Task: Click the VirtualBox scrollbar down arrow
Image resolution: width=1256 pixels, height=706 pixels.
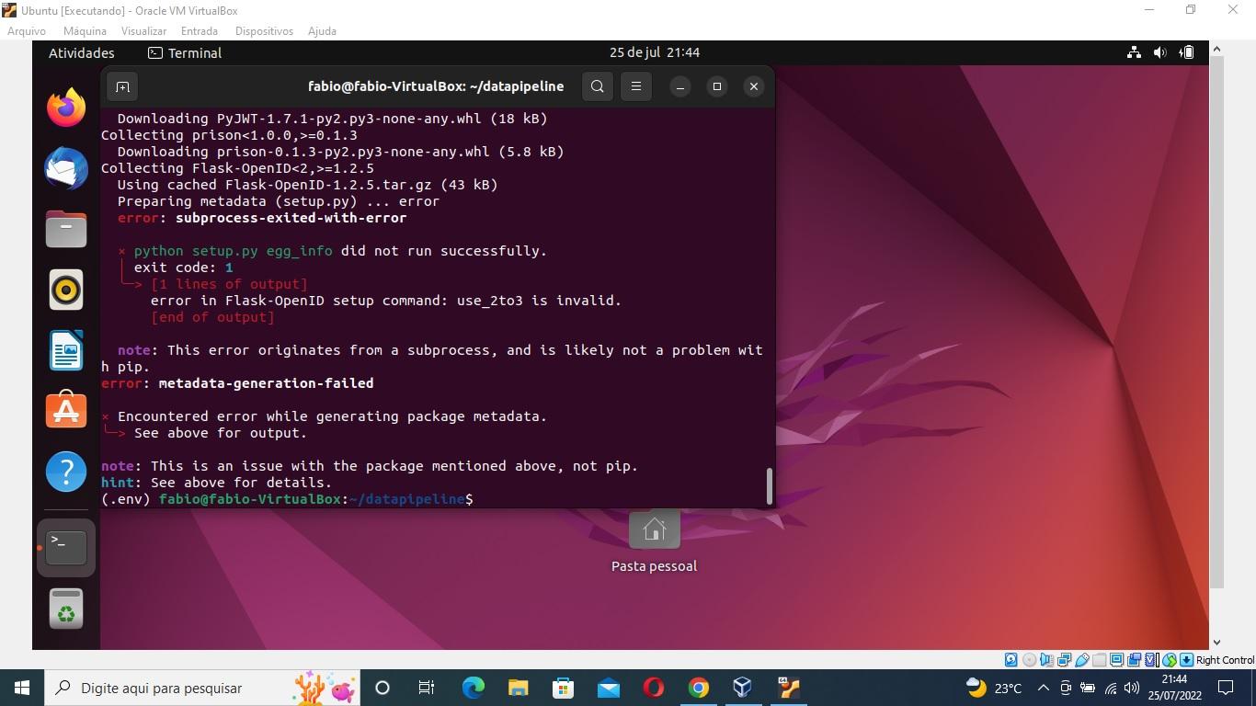Action: (1216, 643)
